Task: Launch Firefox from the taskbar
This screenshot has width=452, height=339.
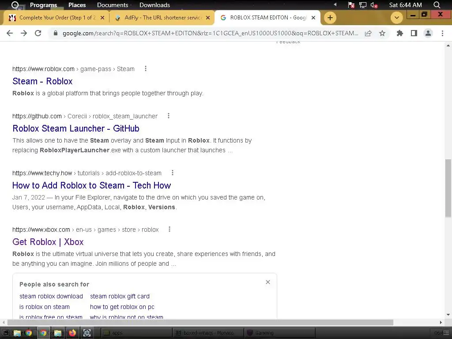Action: click(x=72, y=333)
